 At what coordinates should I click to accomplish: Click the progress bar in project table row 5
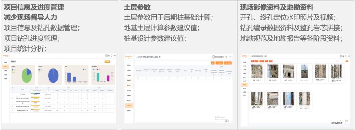(x=35, y=110)
